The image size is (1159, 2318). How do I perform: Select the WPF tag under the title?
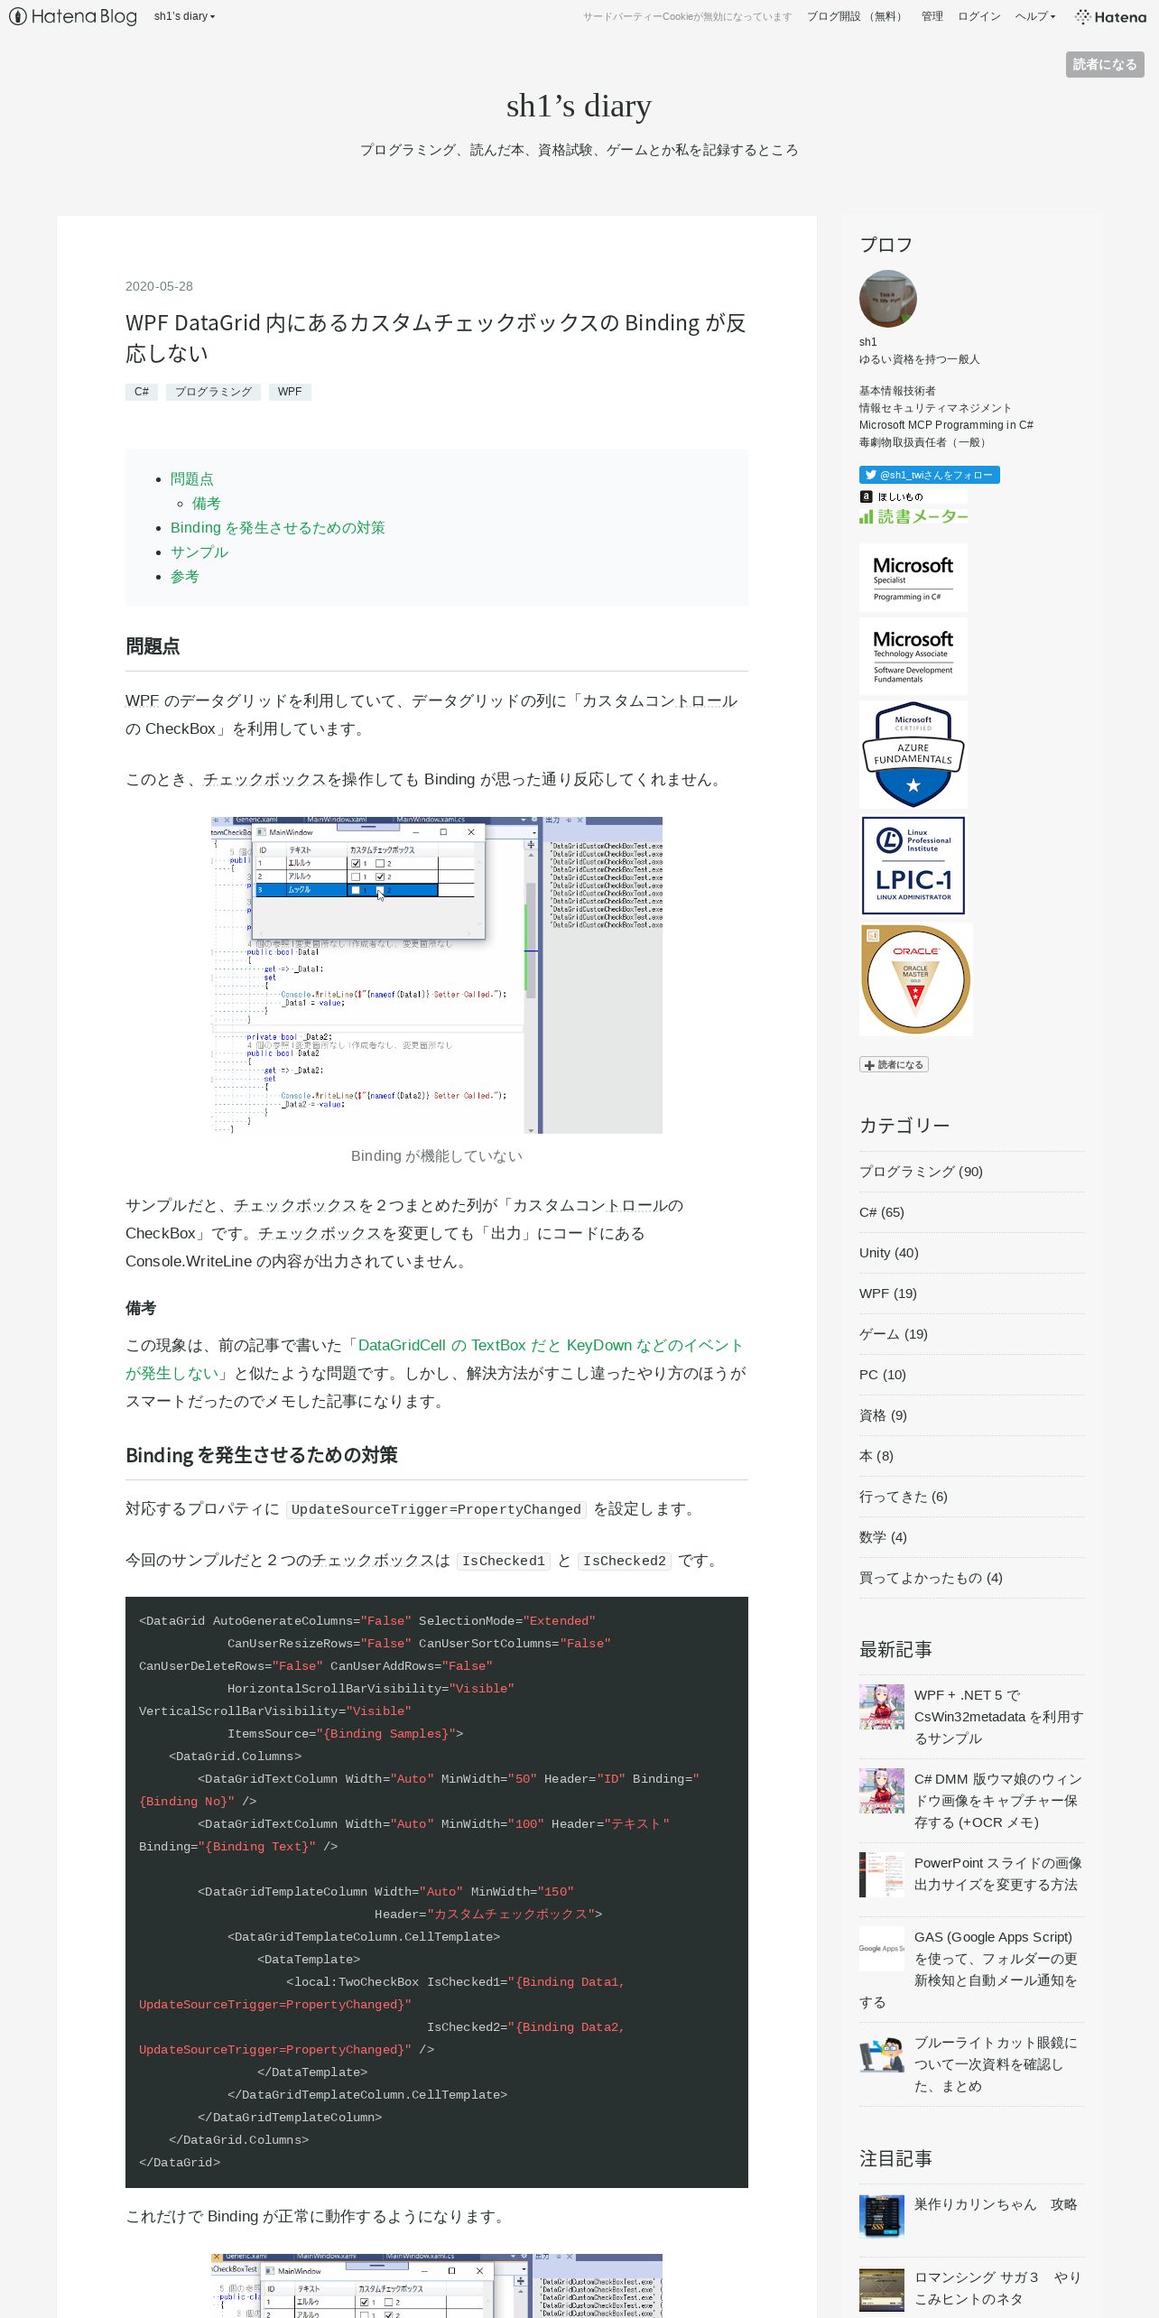point(290,392)
